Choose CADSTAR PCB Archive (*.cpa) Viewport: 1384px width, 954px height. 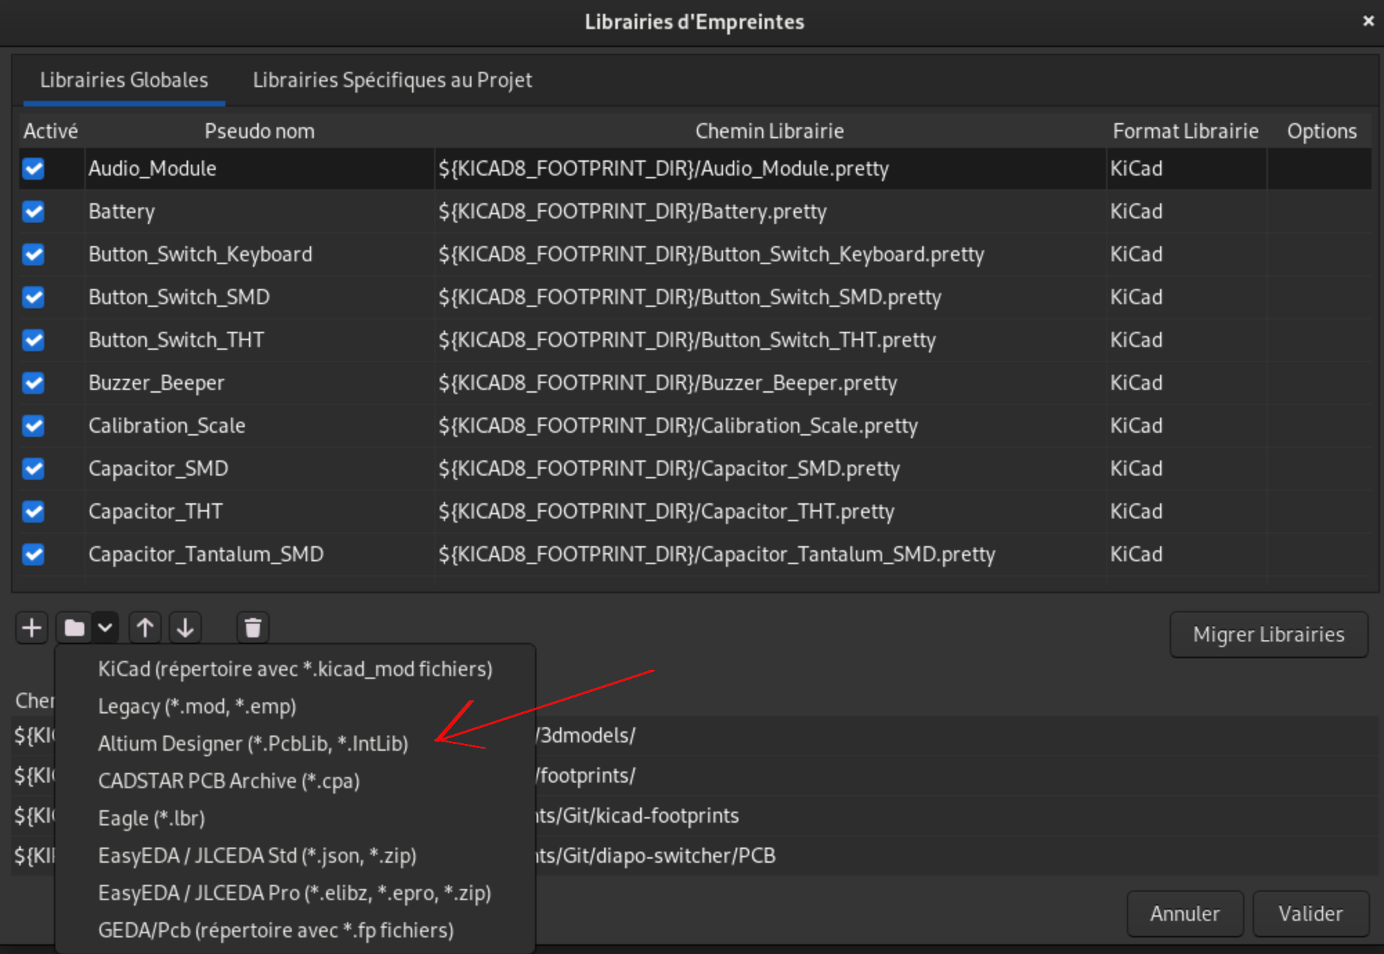tap(295, 780)
